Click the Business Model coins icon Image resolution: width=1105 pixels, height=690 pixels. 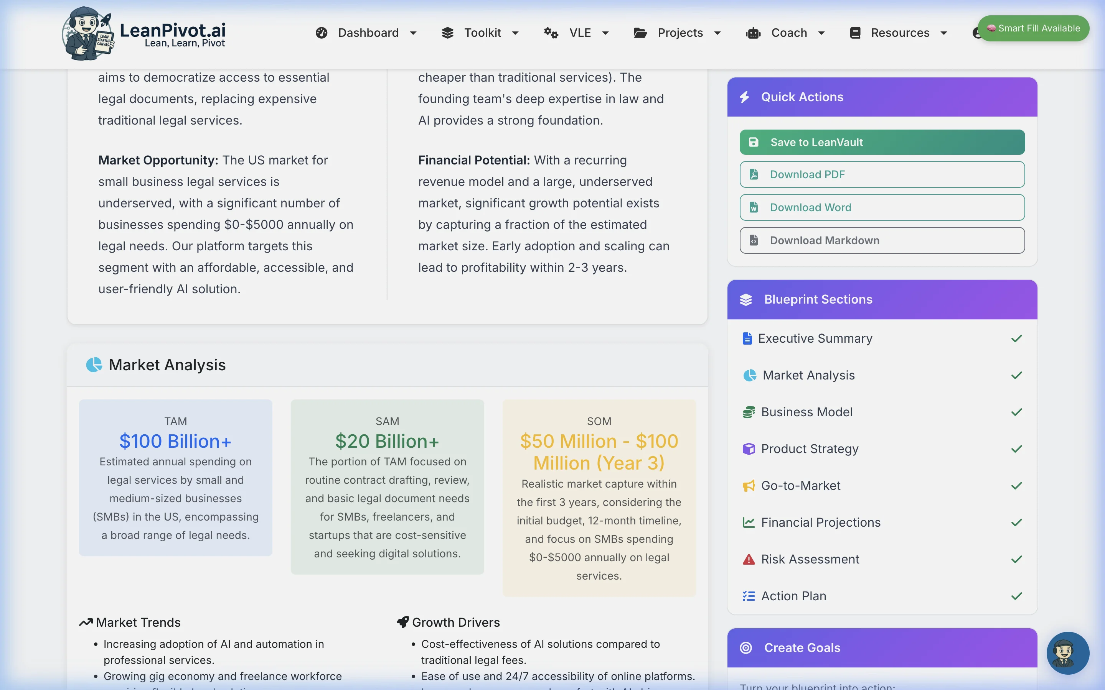tap(749, 412)
